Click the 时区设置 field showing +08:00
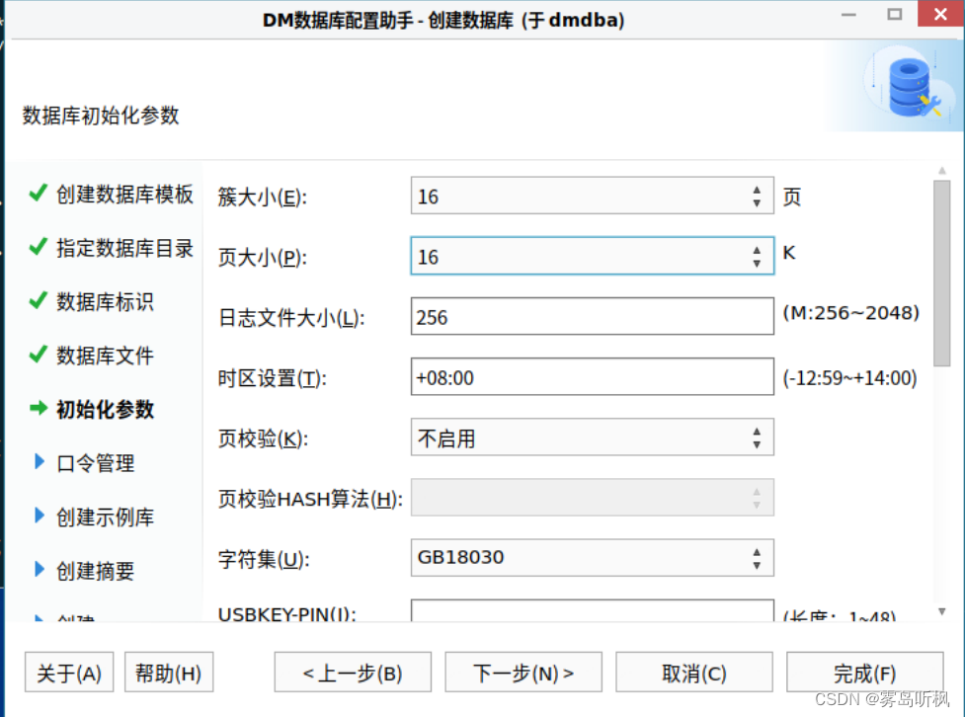Image resolution: width=965 pixels, height=717 pixels. 591,376
